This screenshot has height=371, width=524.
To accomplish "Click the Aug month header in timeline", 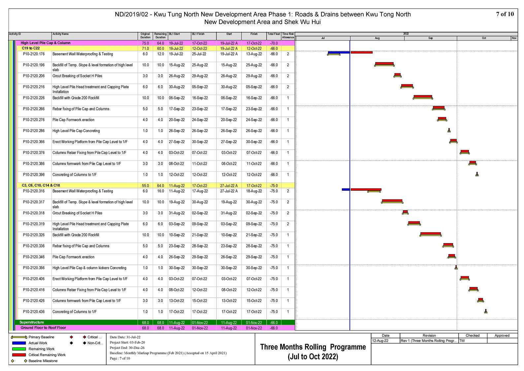I will coord(377,38).
